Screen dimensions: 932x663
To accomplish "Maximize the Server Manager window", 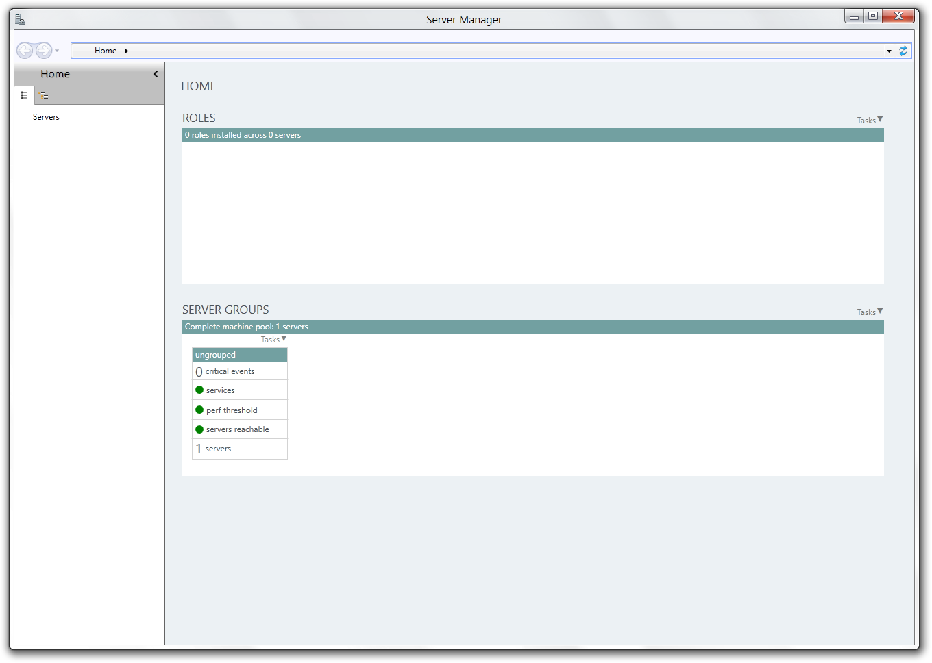I will (873, 16).
